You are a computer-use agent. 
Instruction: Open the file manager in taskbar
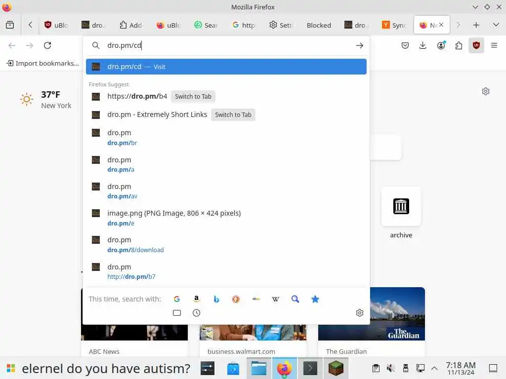(259, 368)
